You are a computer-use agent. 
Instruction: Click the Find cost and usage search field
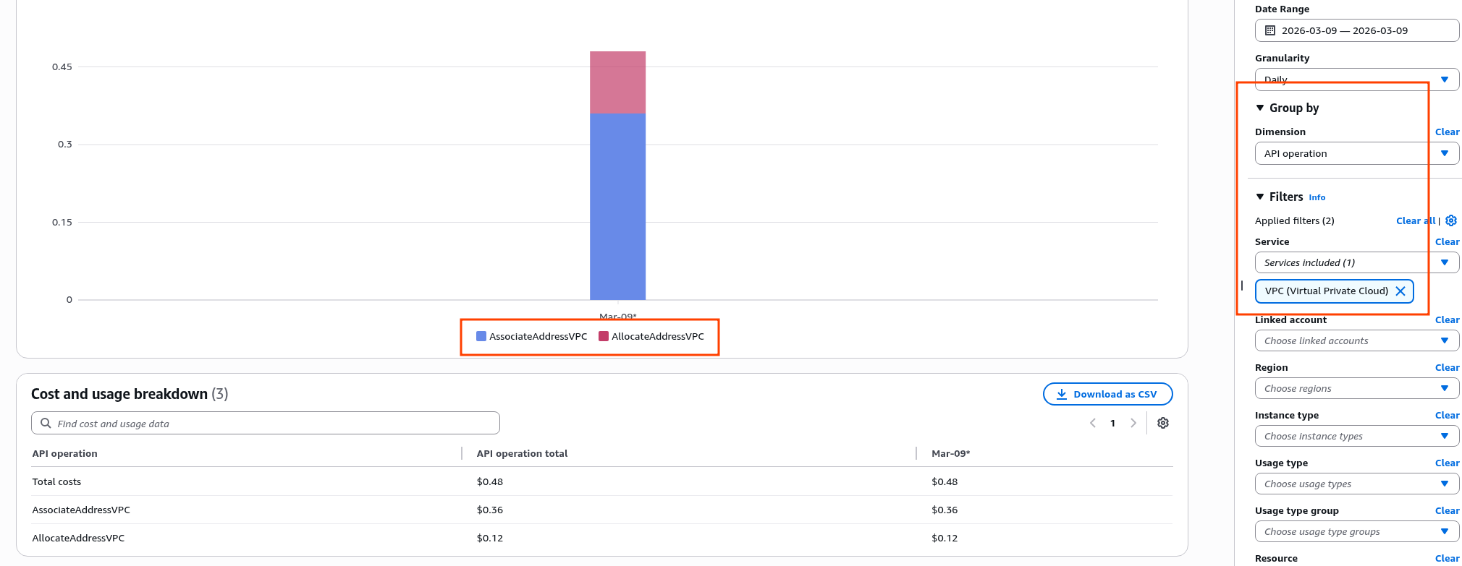tap(266, 424)
